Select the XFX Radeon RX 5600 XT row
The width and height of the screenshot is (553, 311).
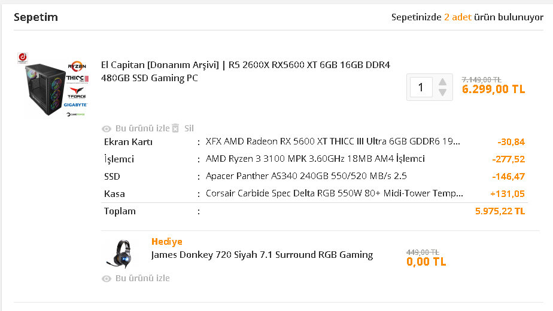333,142
